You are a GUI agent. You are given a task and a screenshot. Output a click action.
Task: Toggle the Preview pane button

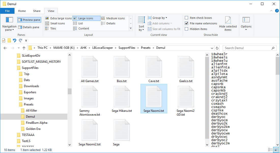tap(29, 20)
